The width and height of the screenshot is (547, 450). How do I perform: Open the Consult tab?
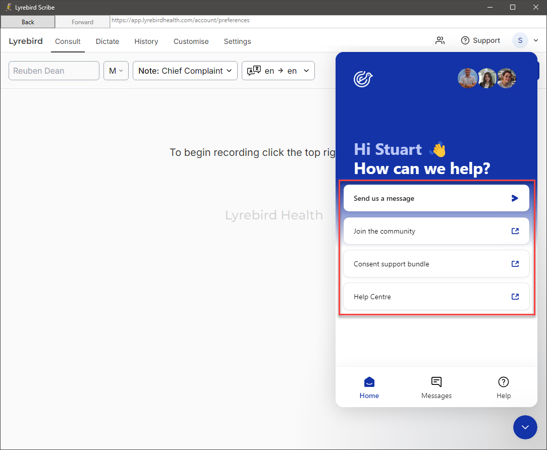68,41
